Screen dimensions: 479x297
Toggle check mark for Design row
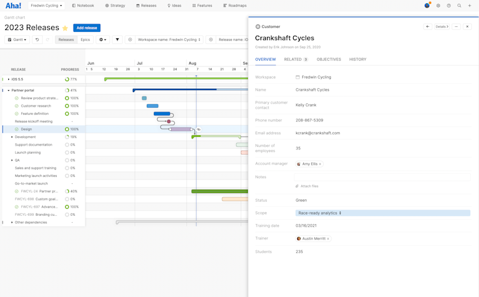(x=17, y=129)
